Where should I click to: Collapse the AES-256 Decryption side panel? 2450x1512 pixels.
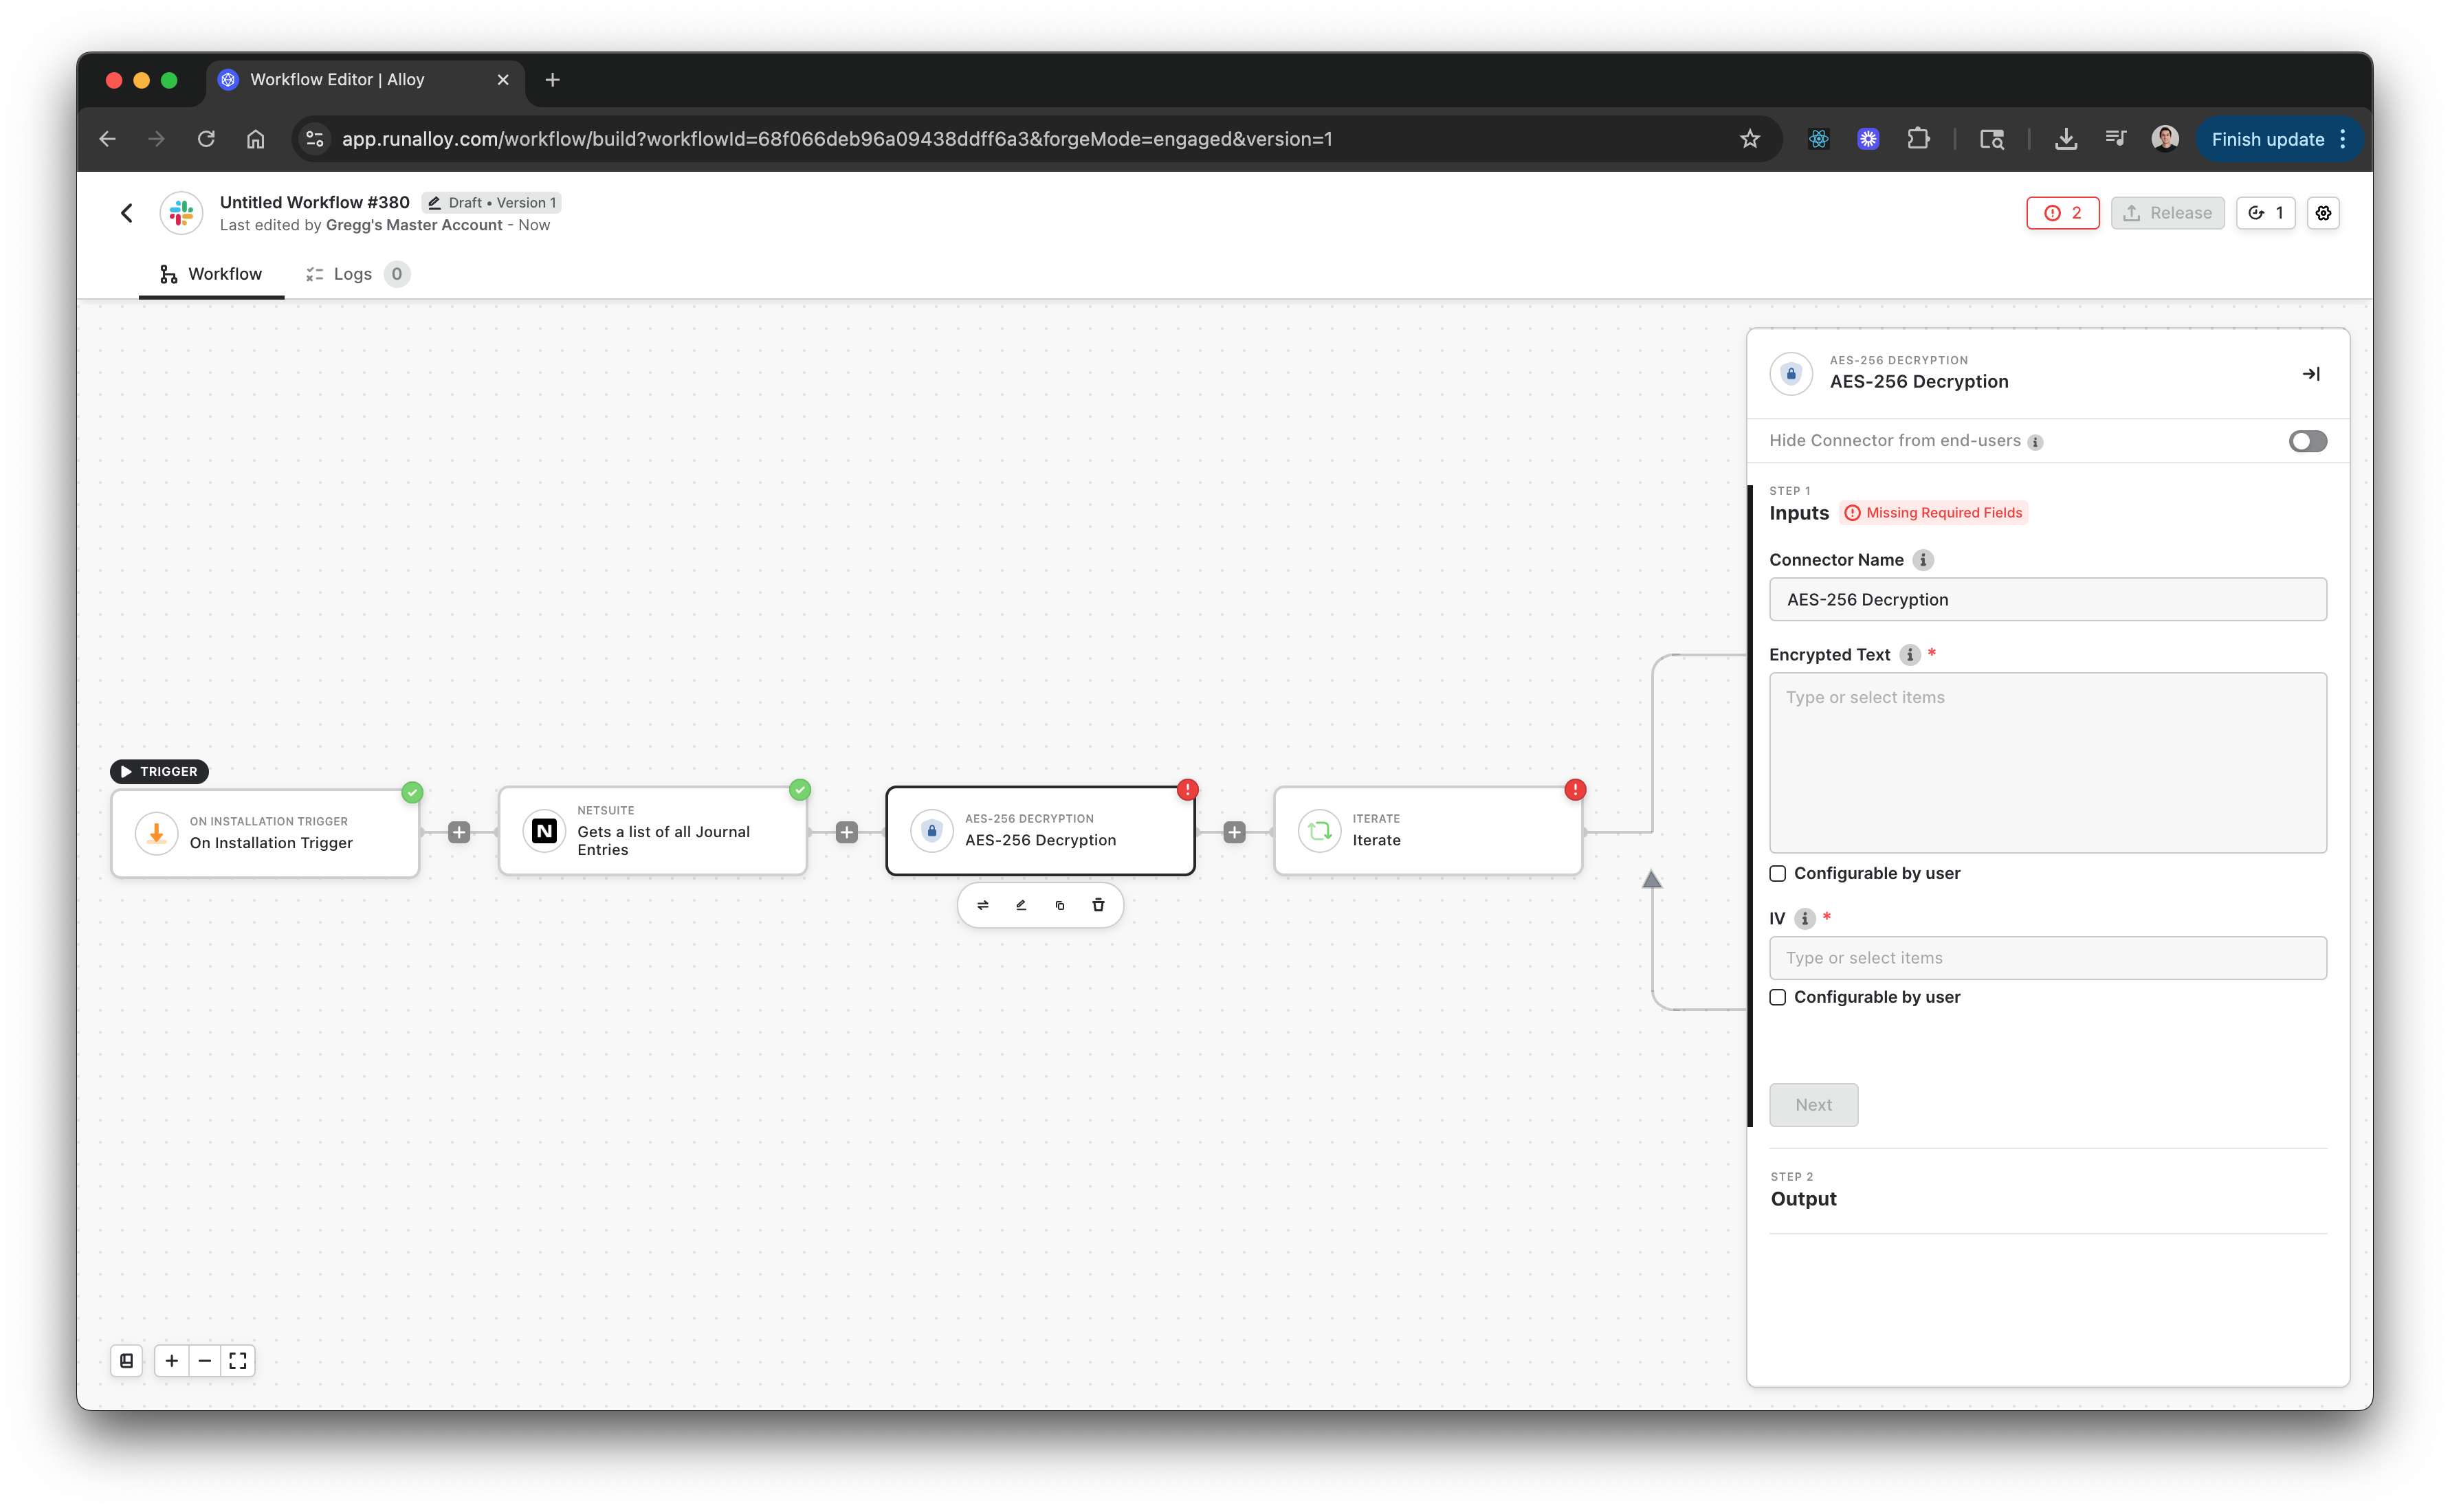point(2311,374)
